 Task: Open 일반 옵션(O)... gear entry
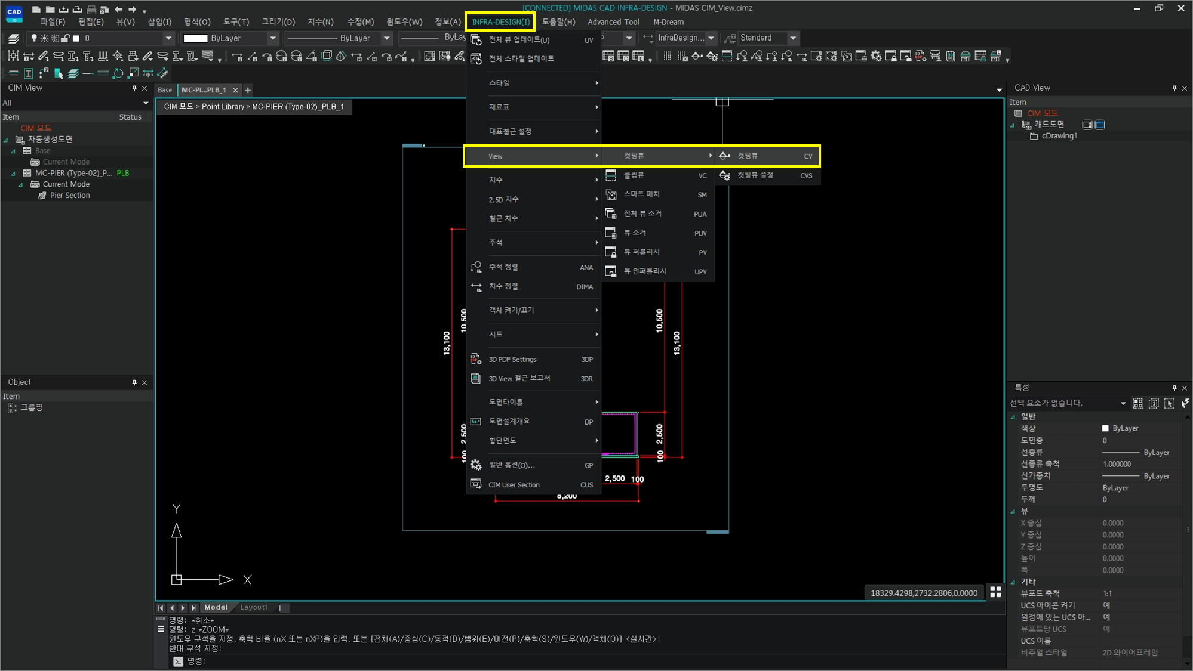533,465
